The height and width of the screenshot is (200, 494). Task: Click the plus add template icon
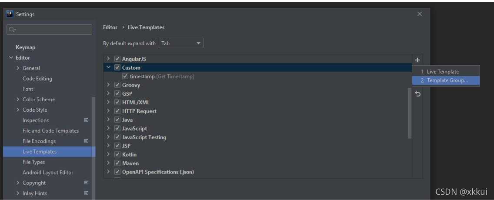(x=417, y=60)
